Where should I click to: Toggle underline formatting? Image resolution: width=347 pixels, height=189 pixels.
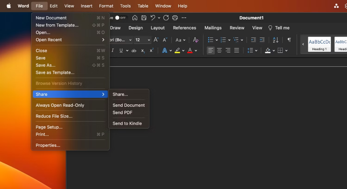(121, 50)
